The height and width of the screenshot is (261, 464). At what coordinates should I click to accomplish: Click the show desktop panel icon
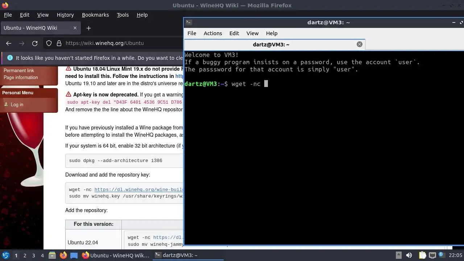pyautogui.click(x=74, y=256)
